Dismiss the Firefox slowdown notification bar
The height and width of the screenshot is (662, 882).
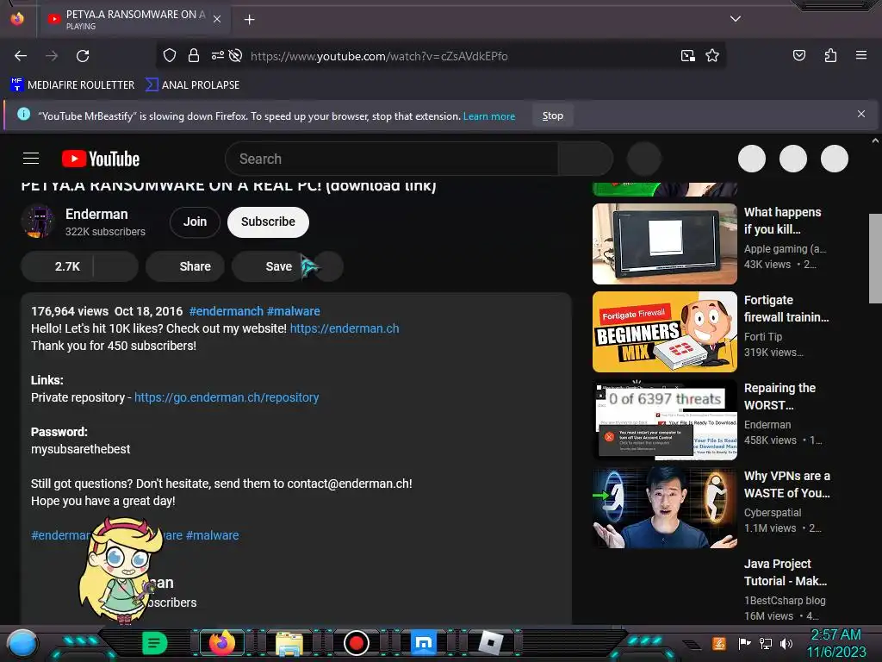pos(861,114)
